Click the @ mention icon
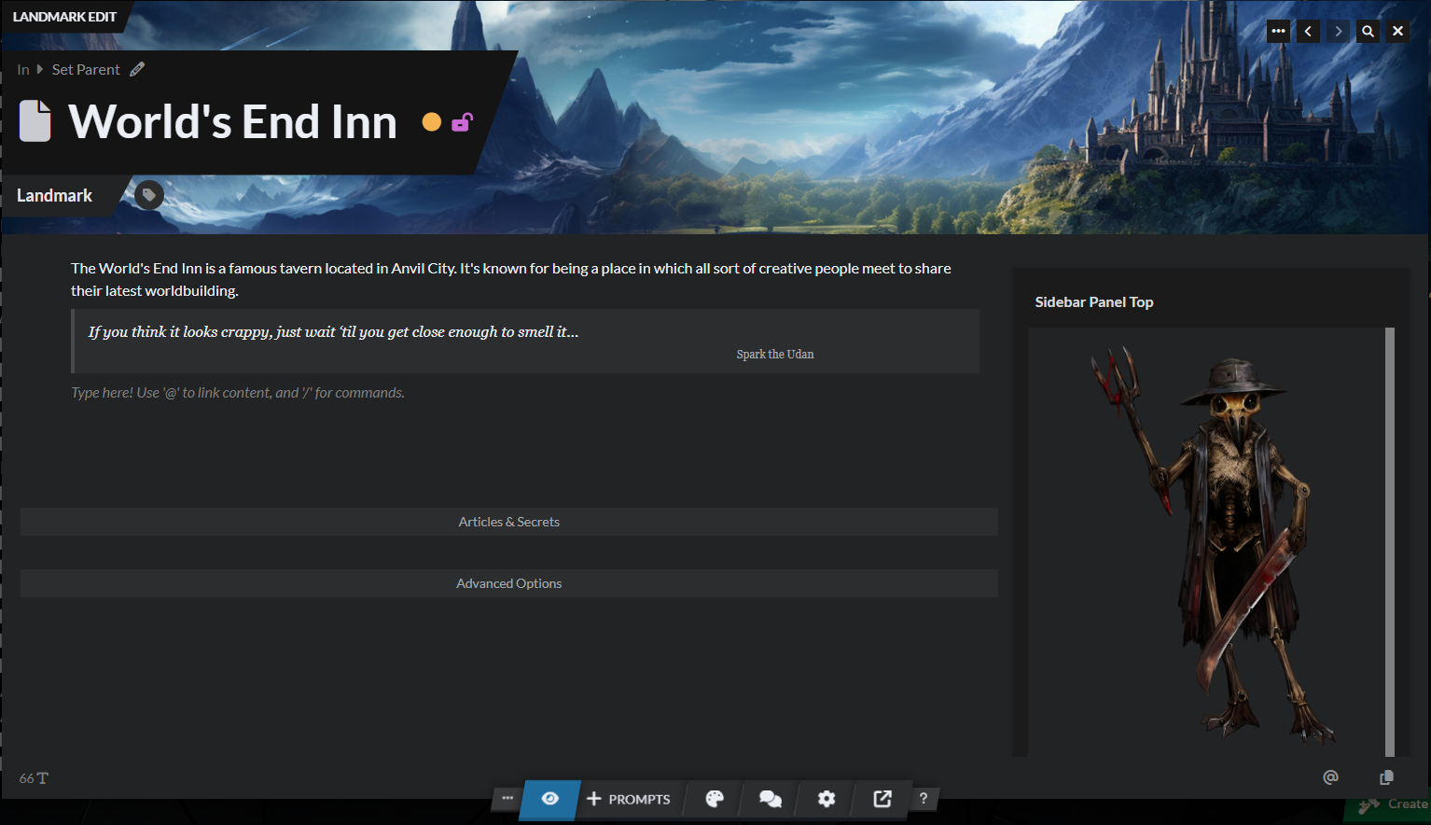The image size is (1431, 825). pos(1330,777)
